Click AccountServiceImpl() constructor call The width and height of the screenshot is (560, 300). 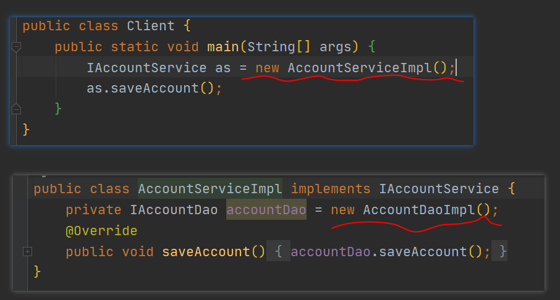tap(368, 68)
